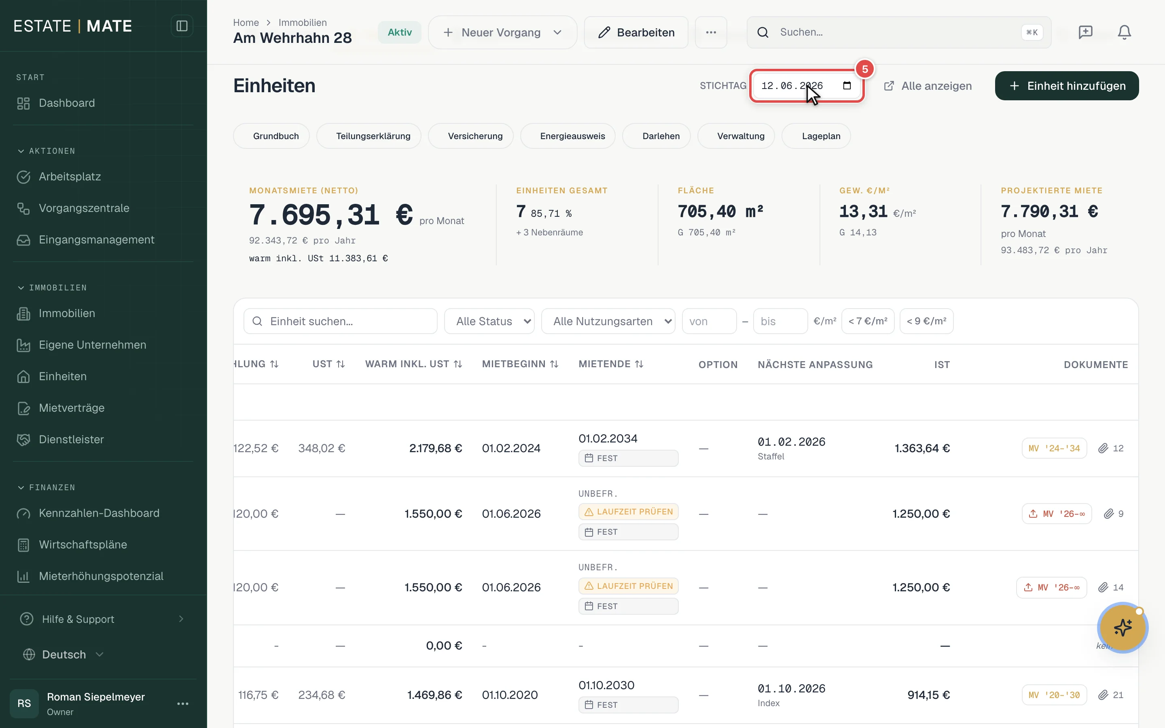Click first LAUFZEIT PRÜFEN warning badge
This screenshot has width=1165, height=728.
[x=628, y=512]
